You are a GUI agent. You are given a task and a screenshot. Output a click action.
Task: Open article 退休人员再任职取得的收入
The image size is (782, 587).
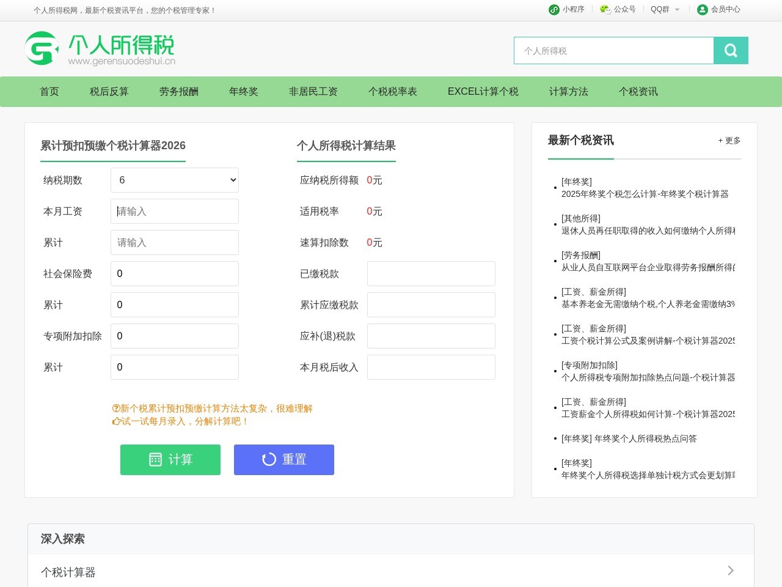pos(648,231)
